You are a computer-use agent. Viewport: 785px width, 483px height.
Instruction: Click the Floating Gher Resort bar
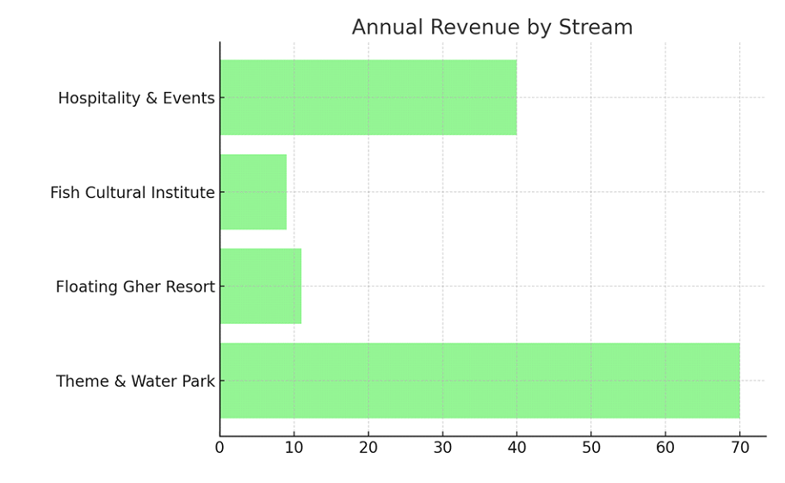[x=261, y=286]
